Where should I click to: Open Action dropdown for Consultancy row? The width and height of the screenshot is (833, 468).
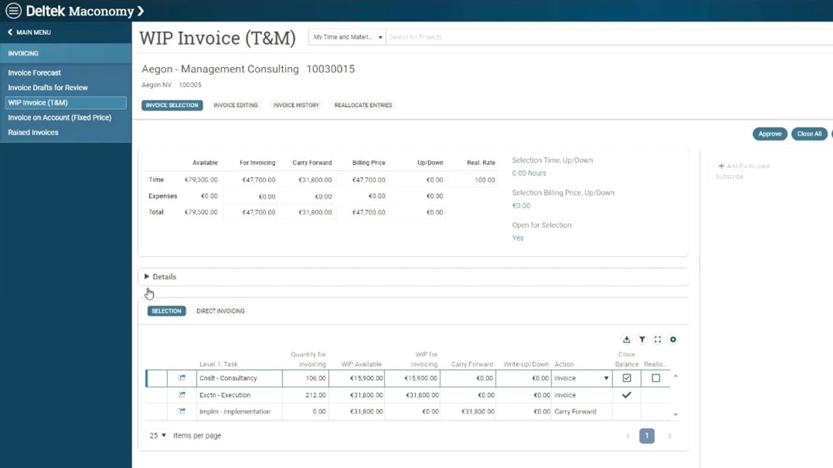tap(607, 378)
